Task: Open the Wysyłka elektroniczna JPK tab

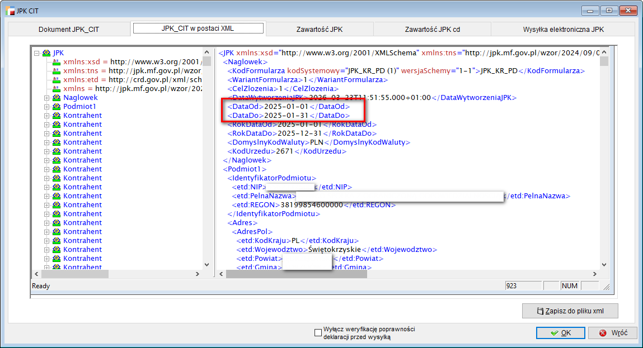Action: pos(563,29)
